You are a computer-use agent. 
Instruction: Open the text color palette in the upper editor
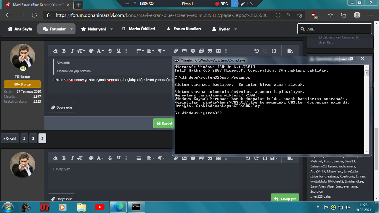(91, 51)
